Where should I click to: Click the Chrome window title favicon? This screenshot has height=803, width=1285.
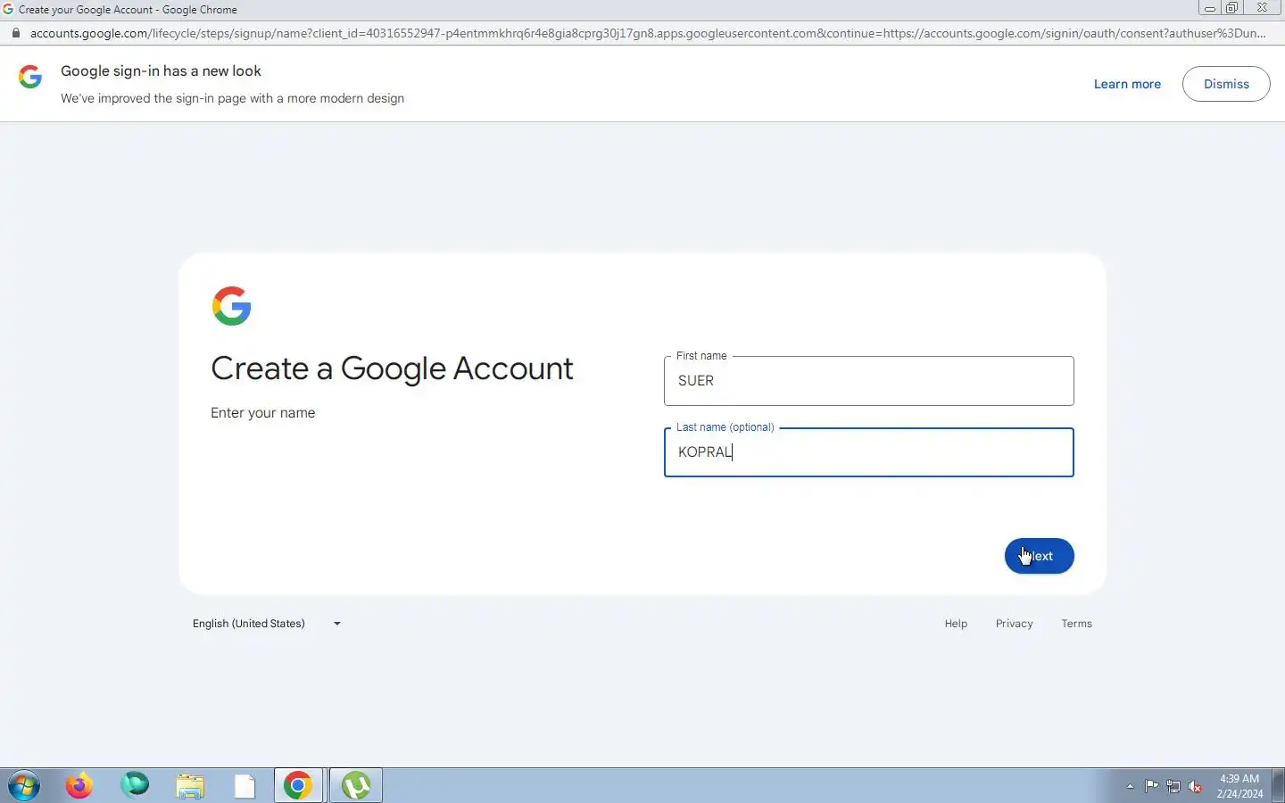[8, 9]
